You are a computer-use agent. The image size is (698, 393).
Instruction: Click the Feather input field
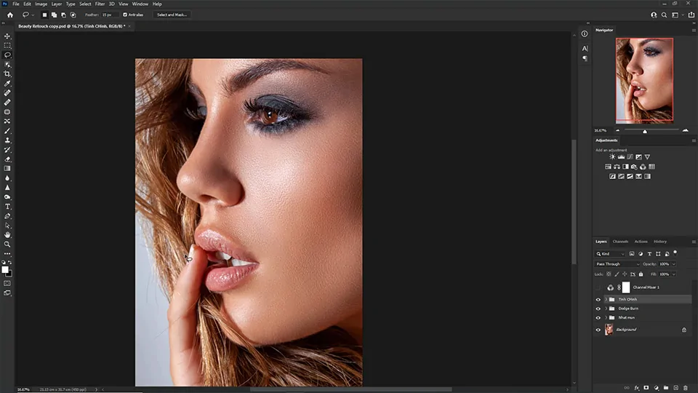click(111, 15)
